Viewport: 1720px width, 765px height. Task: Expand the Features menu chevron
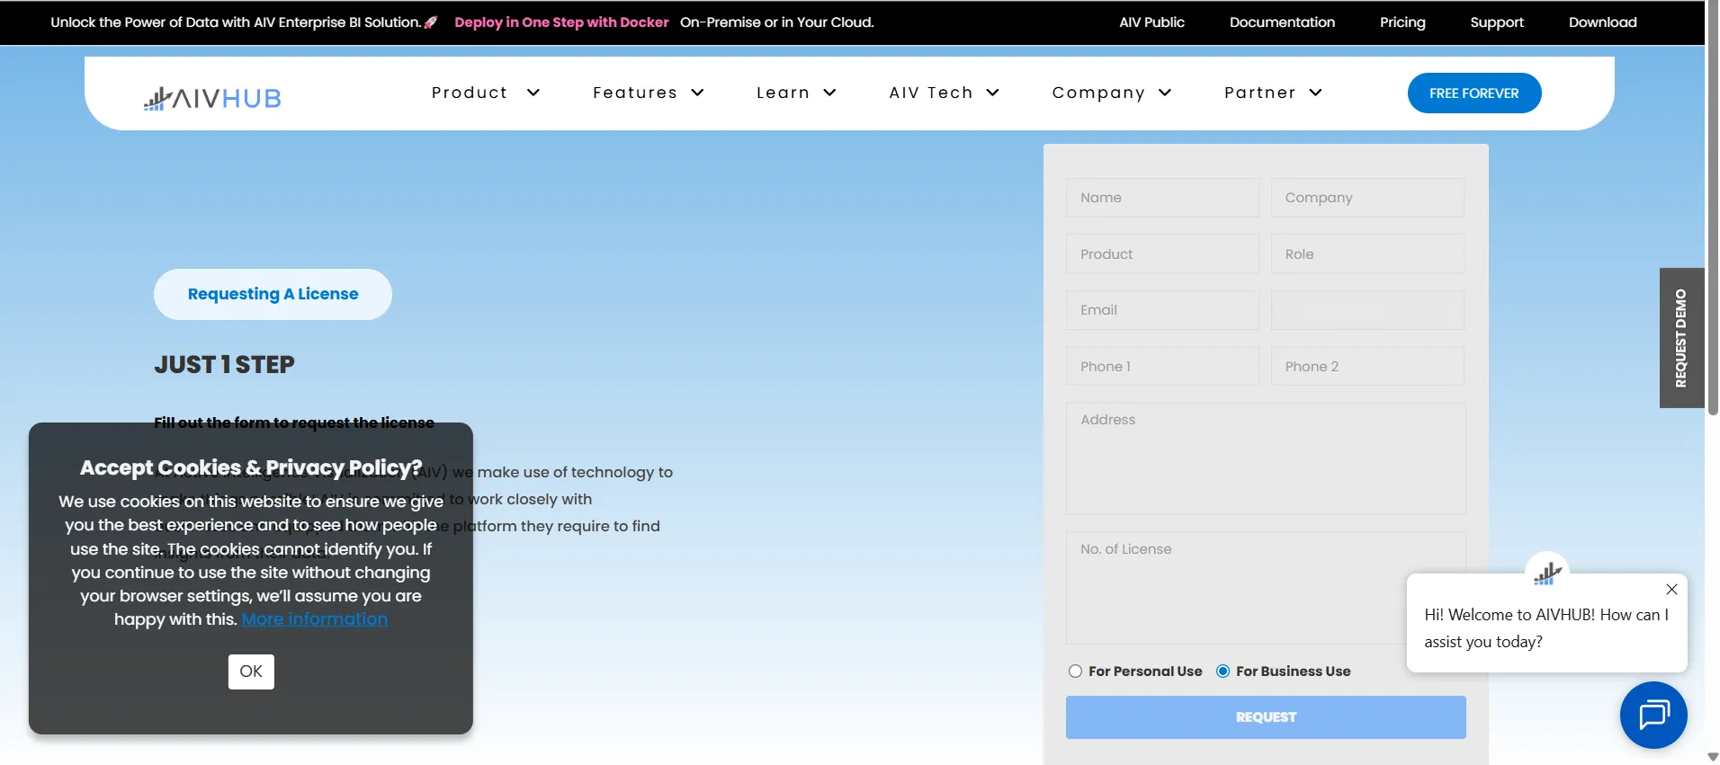click(697, 93)
